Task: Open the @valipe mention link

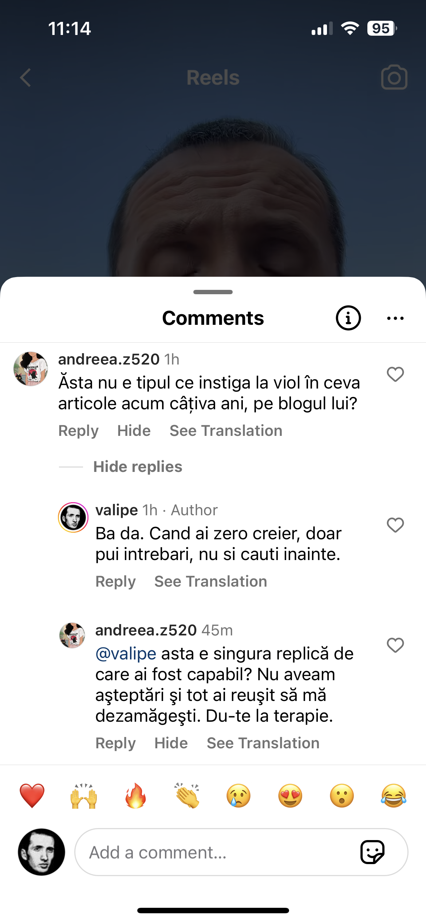Action: [x=126, y=654]
